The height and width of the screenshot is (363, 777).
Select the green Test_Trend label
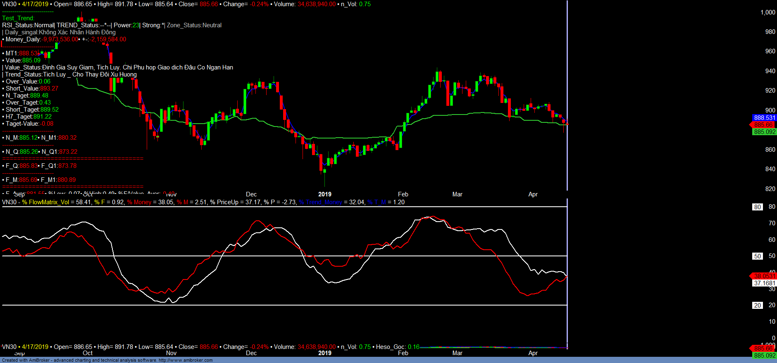point(18,18)
